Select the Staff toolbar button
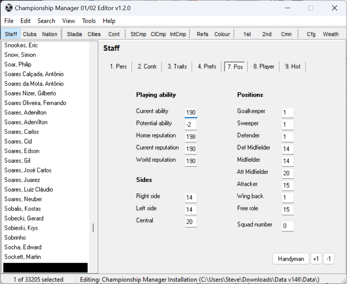This screenshot has width=347, height=284. click(11, 34)
